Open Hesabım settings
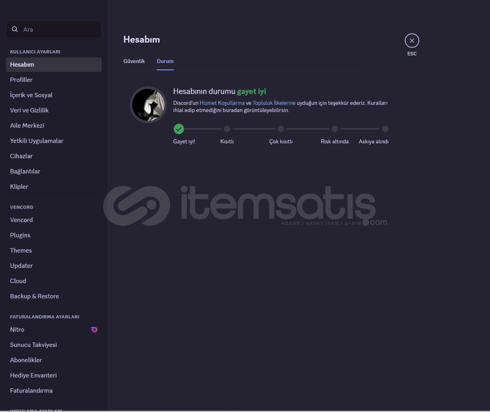Image resolution: width=490 pixels, height=412 pixels. (54, 65)
